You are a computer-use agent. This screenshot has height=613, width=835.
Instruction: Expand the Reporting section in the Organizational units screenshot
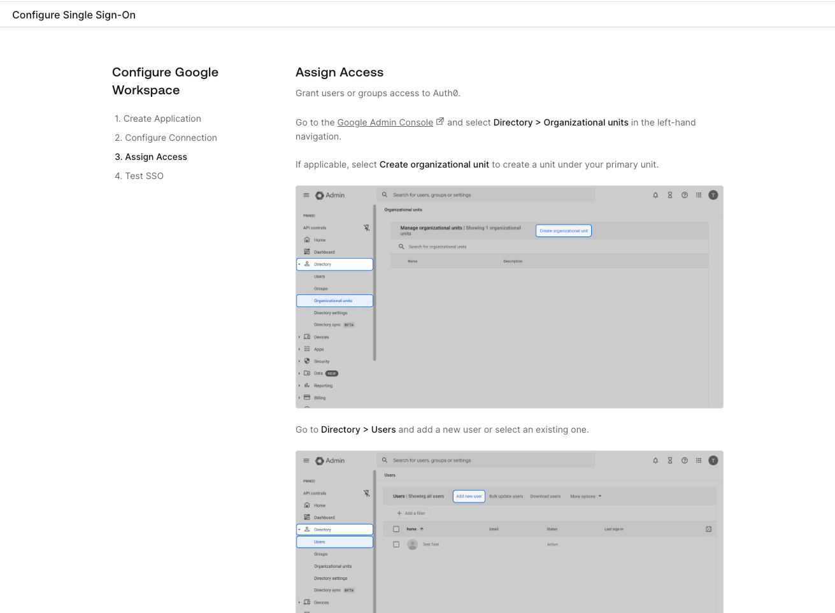coord(299,386)
